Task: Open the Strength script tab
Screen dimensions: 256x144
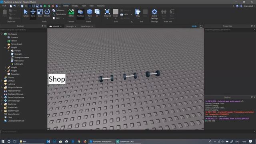Action: [x=70, y=26]
